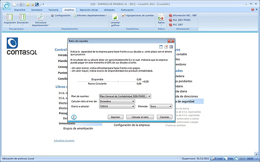Expand the Desviación dropdown arrow

(x=22, y=25)
